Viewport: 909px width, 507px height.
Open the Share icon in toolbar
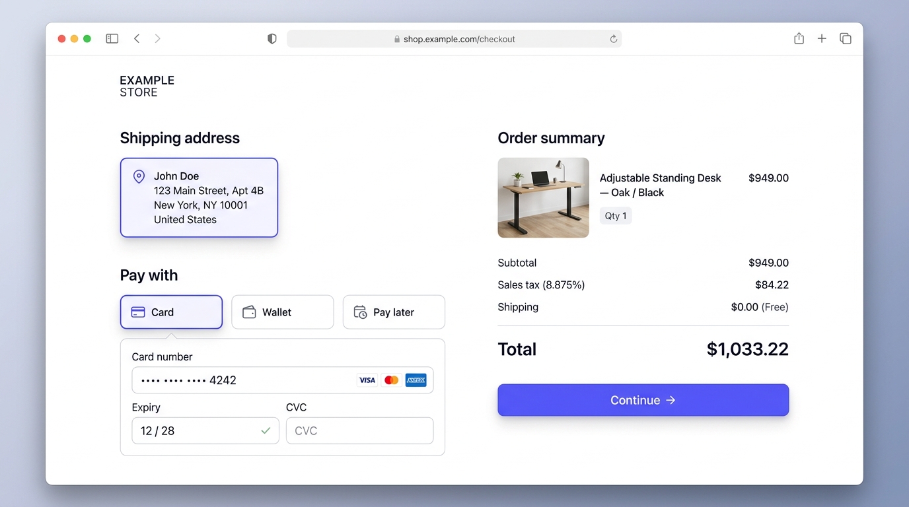pyautogui.click(x=799, y=38)
